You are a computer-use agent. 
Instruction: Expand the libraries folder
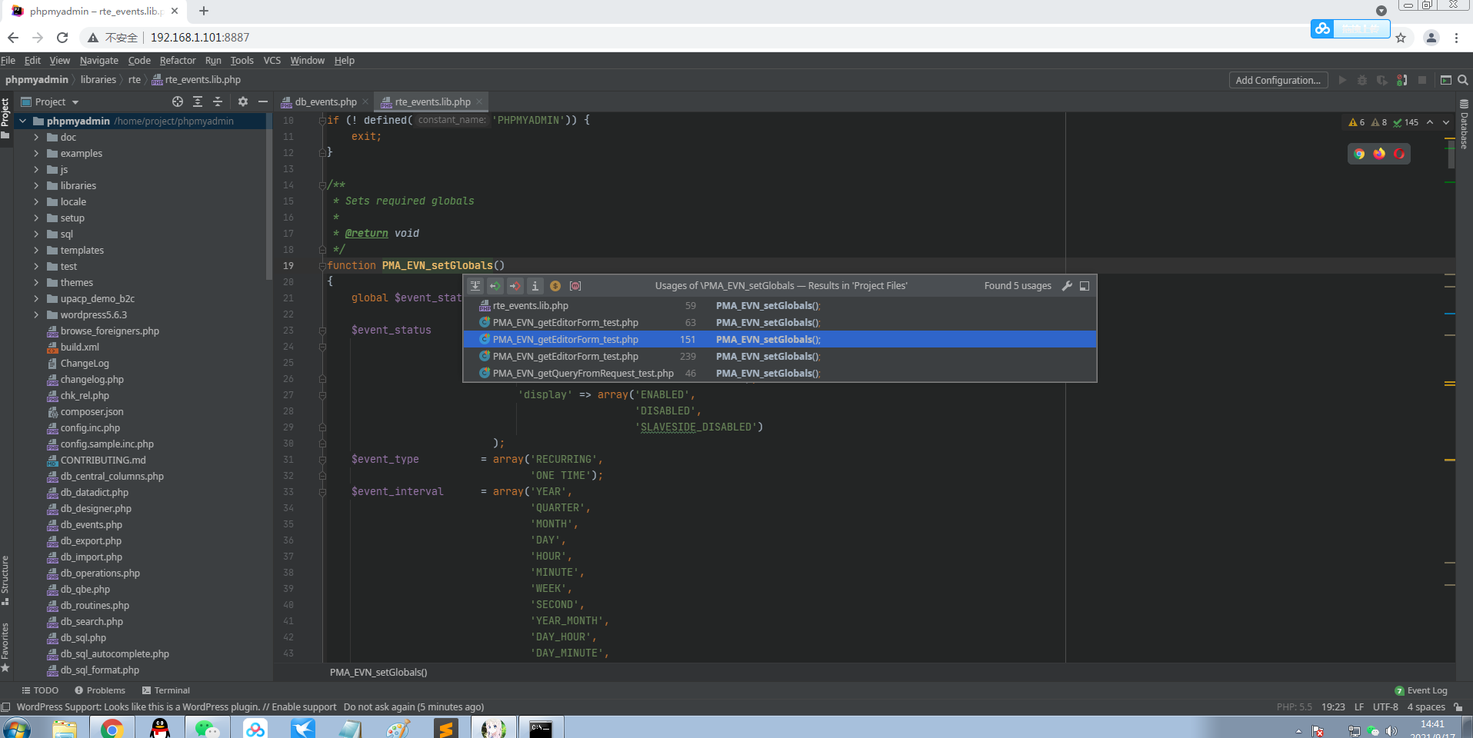pos(36,186)
